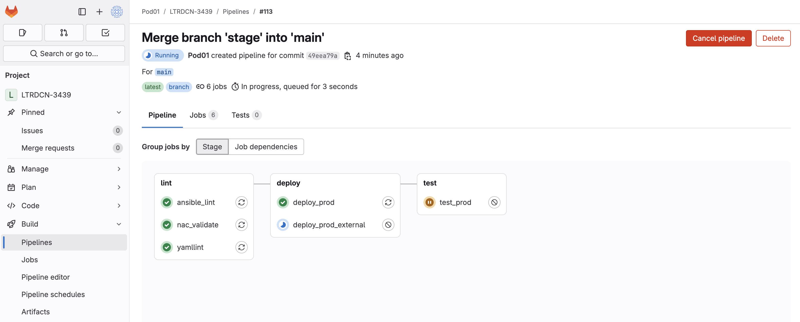This screenshot has width=800, height=322.
Task: Cancel the deploy_prod_external job
Action: (x=388, y=225)
